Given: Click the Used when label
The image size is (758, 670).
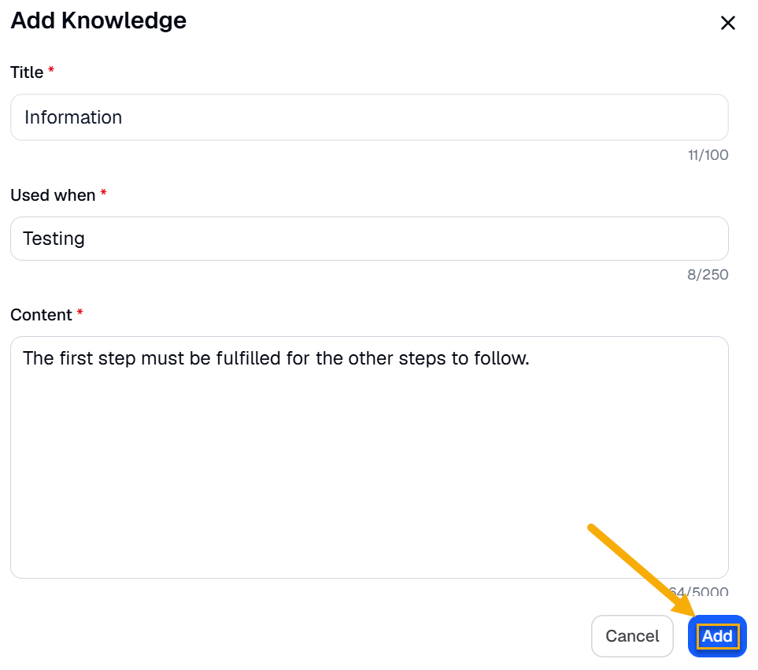Looking at the screenshot, I should (x=54, y=195).
